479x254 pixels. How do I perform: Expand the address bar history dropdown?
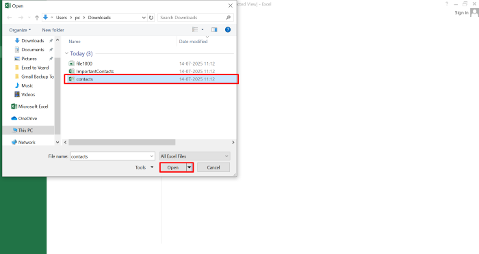pyautogui.click(x=144, y=18)
